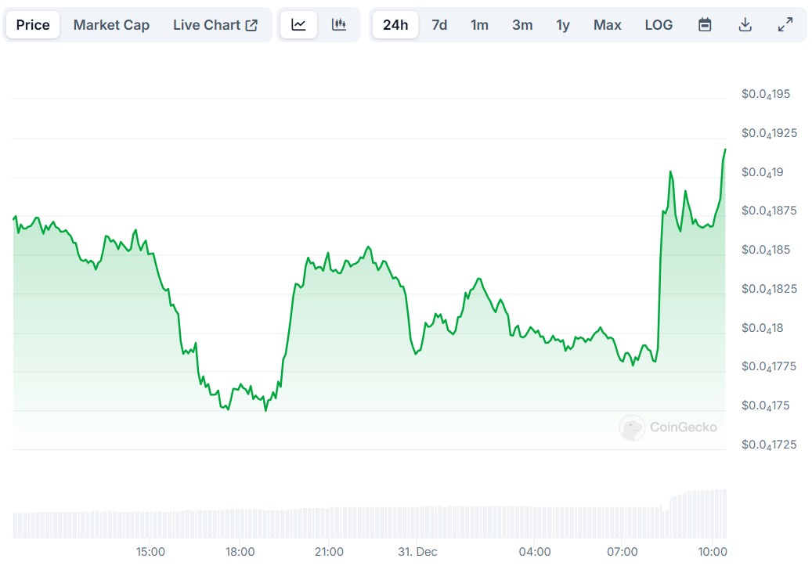This screenshot has height=573, width=812.
Task: Select 24h time range
Action: 395,25
